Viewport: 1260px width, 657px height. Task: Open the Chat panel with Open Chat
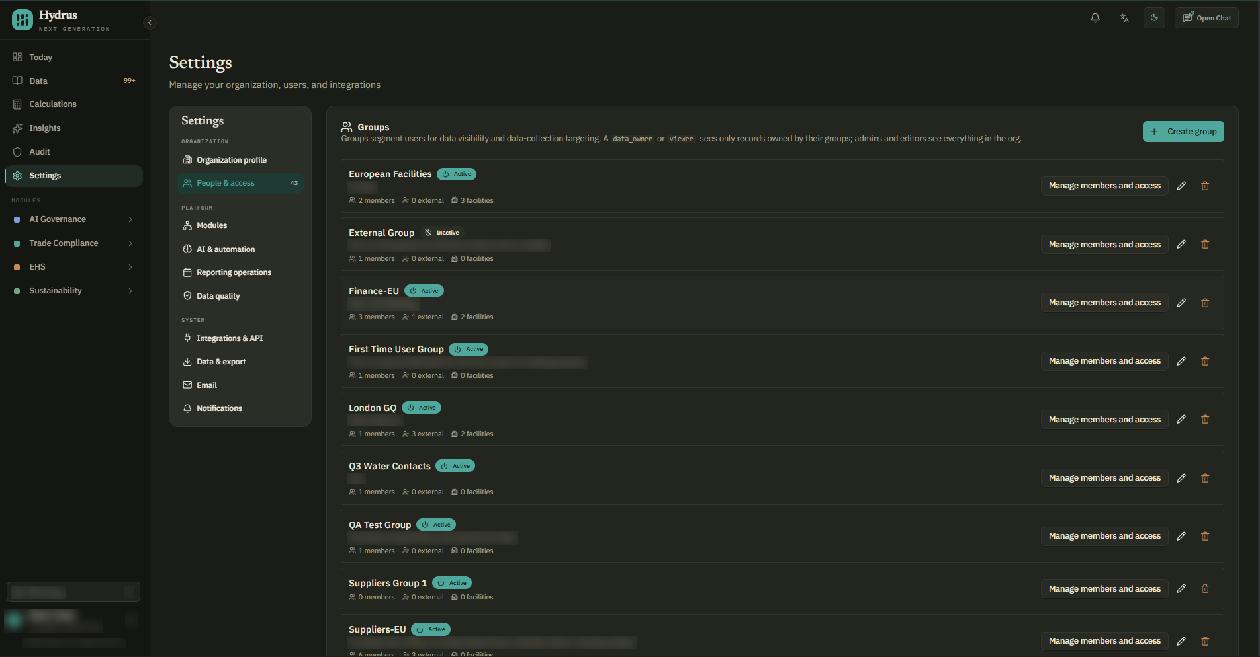coord(1206,18)
